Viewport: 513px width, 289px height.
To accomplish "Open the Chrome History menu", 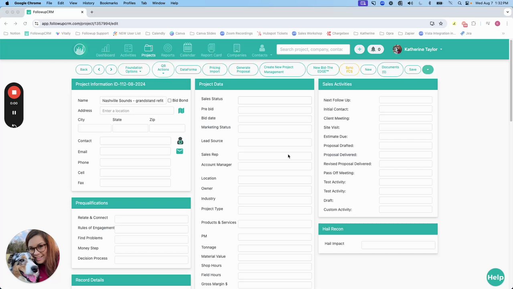I will pos(88,3).
